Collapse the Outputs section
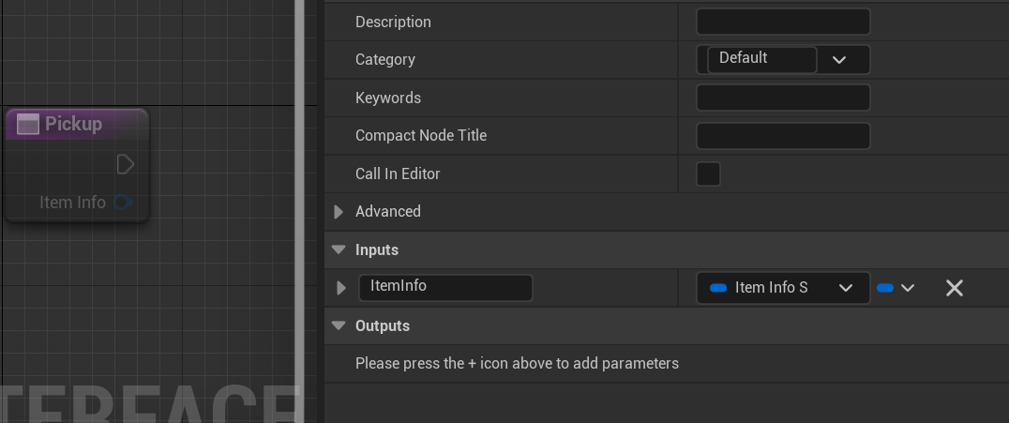This screenshot has height=423, width=1009. pyautogui.click(x=339, y=326)
